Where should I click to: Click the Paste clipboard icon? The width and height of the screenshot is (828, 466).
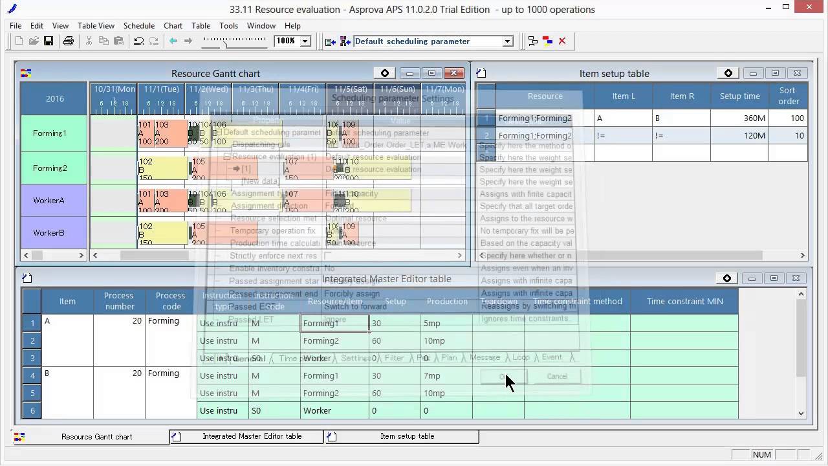[x=118, y=41]
